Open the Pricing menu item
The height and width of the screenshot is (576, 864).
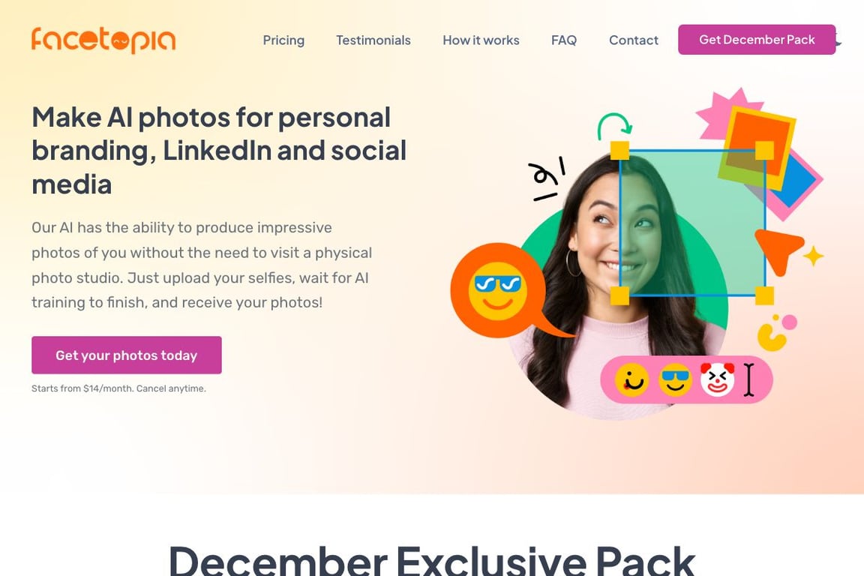point(283,40)
